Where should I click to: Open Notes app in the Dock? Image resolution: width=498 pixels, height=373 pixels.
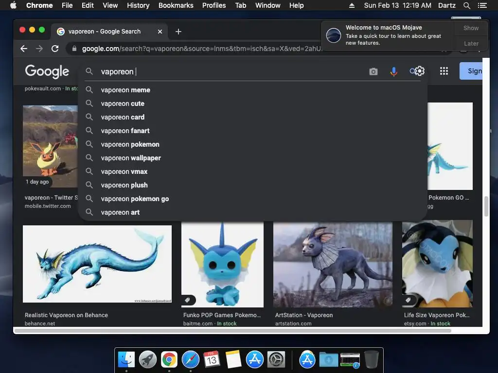[233, 360]
